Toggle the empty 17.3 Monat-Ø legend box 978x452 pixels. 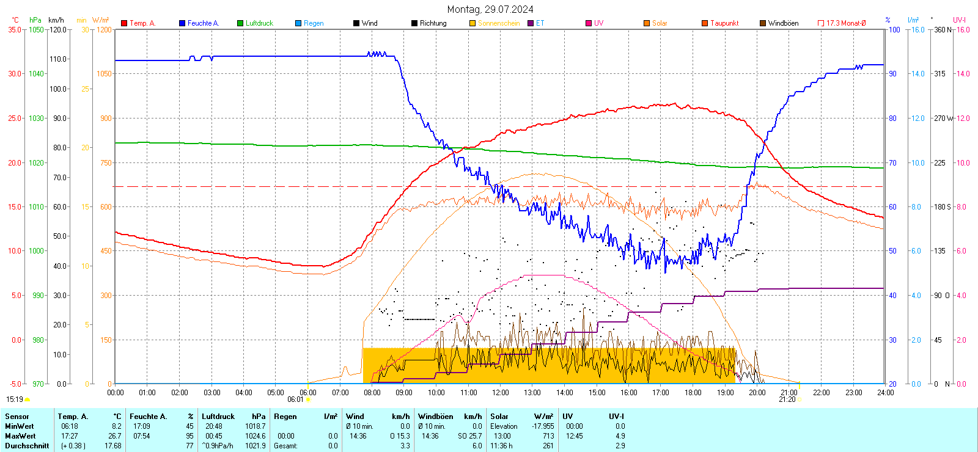(821, 23)
